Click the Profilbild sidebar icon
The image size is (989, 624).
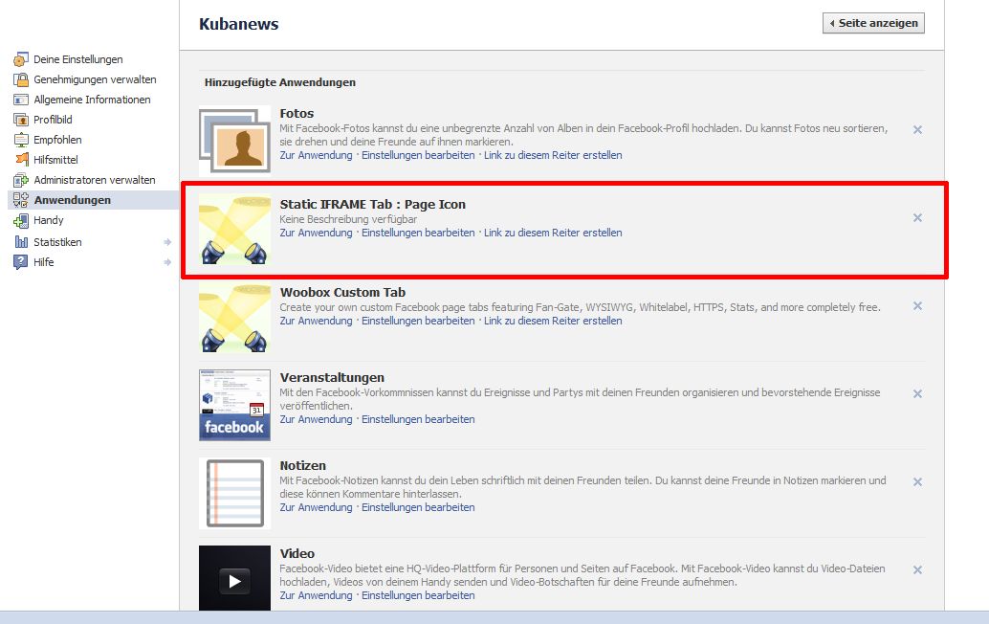click(21, 120)
